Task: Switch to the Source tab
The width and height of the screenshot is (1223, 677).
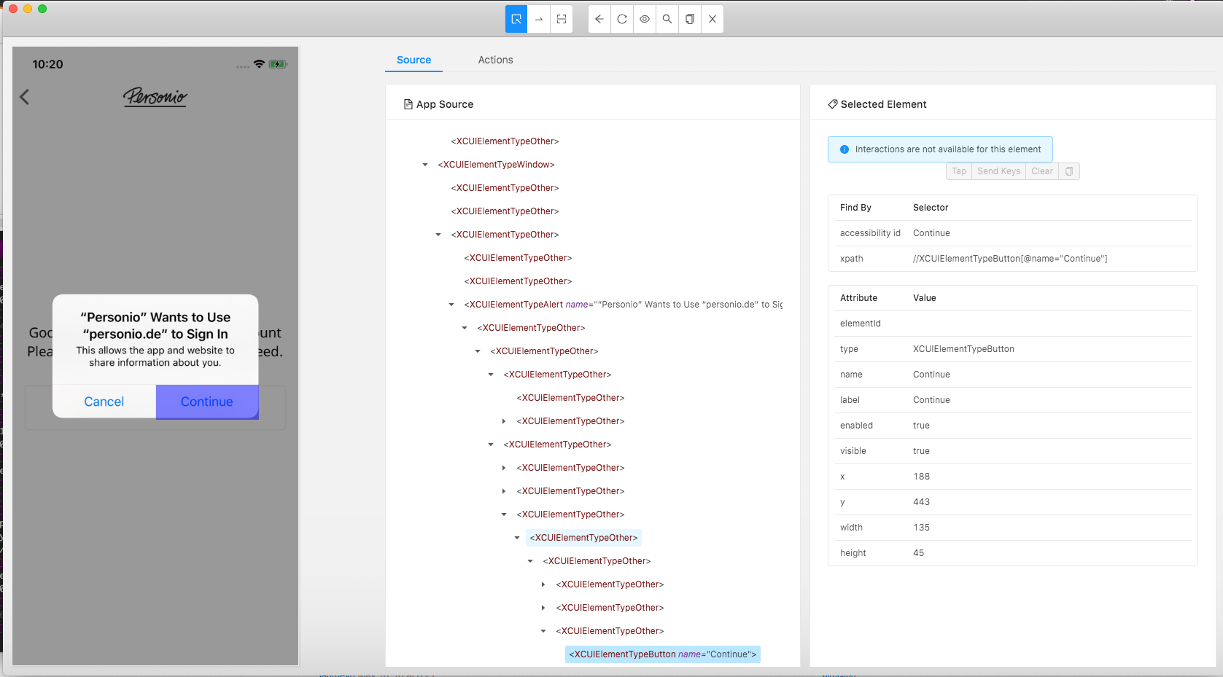Action: 414,60
